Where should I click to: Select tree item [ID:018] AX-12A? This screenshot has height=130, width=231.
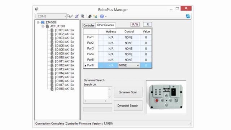coord(64,89)
